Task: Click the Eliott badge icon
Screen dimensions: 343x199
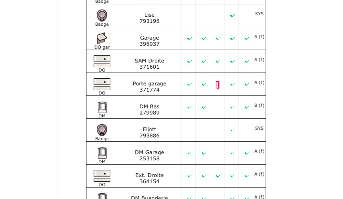Action: tap(102, 130)
